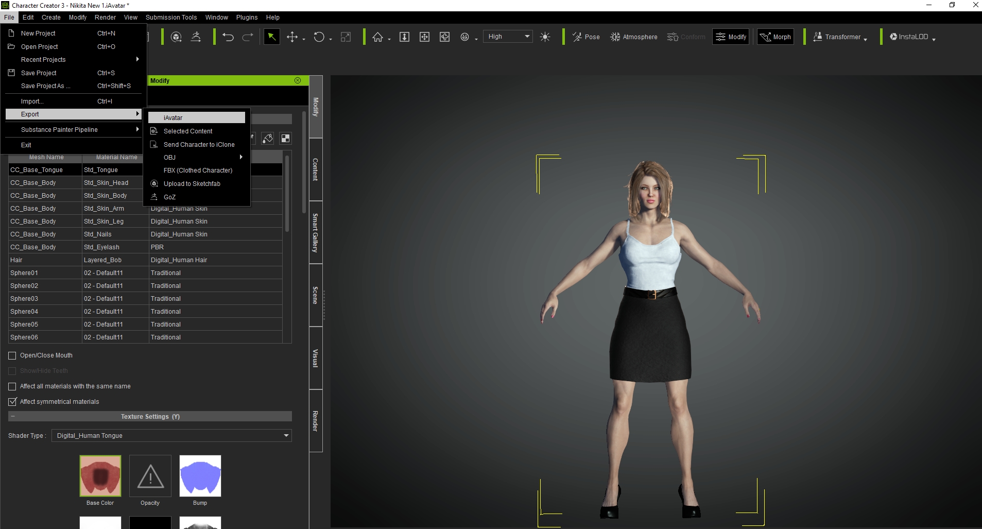This screenshot has width=982, height=529.
Task: Click the Selected Content export icon
Action: click(x=154, y=131)
